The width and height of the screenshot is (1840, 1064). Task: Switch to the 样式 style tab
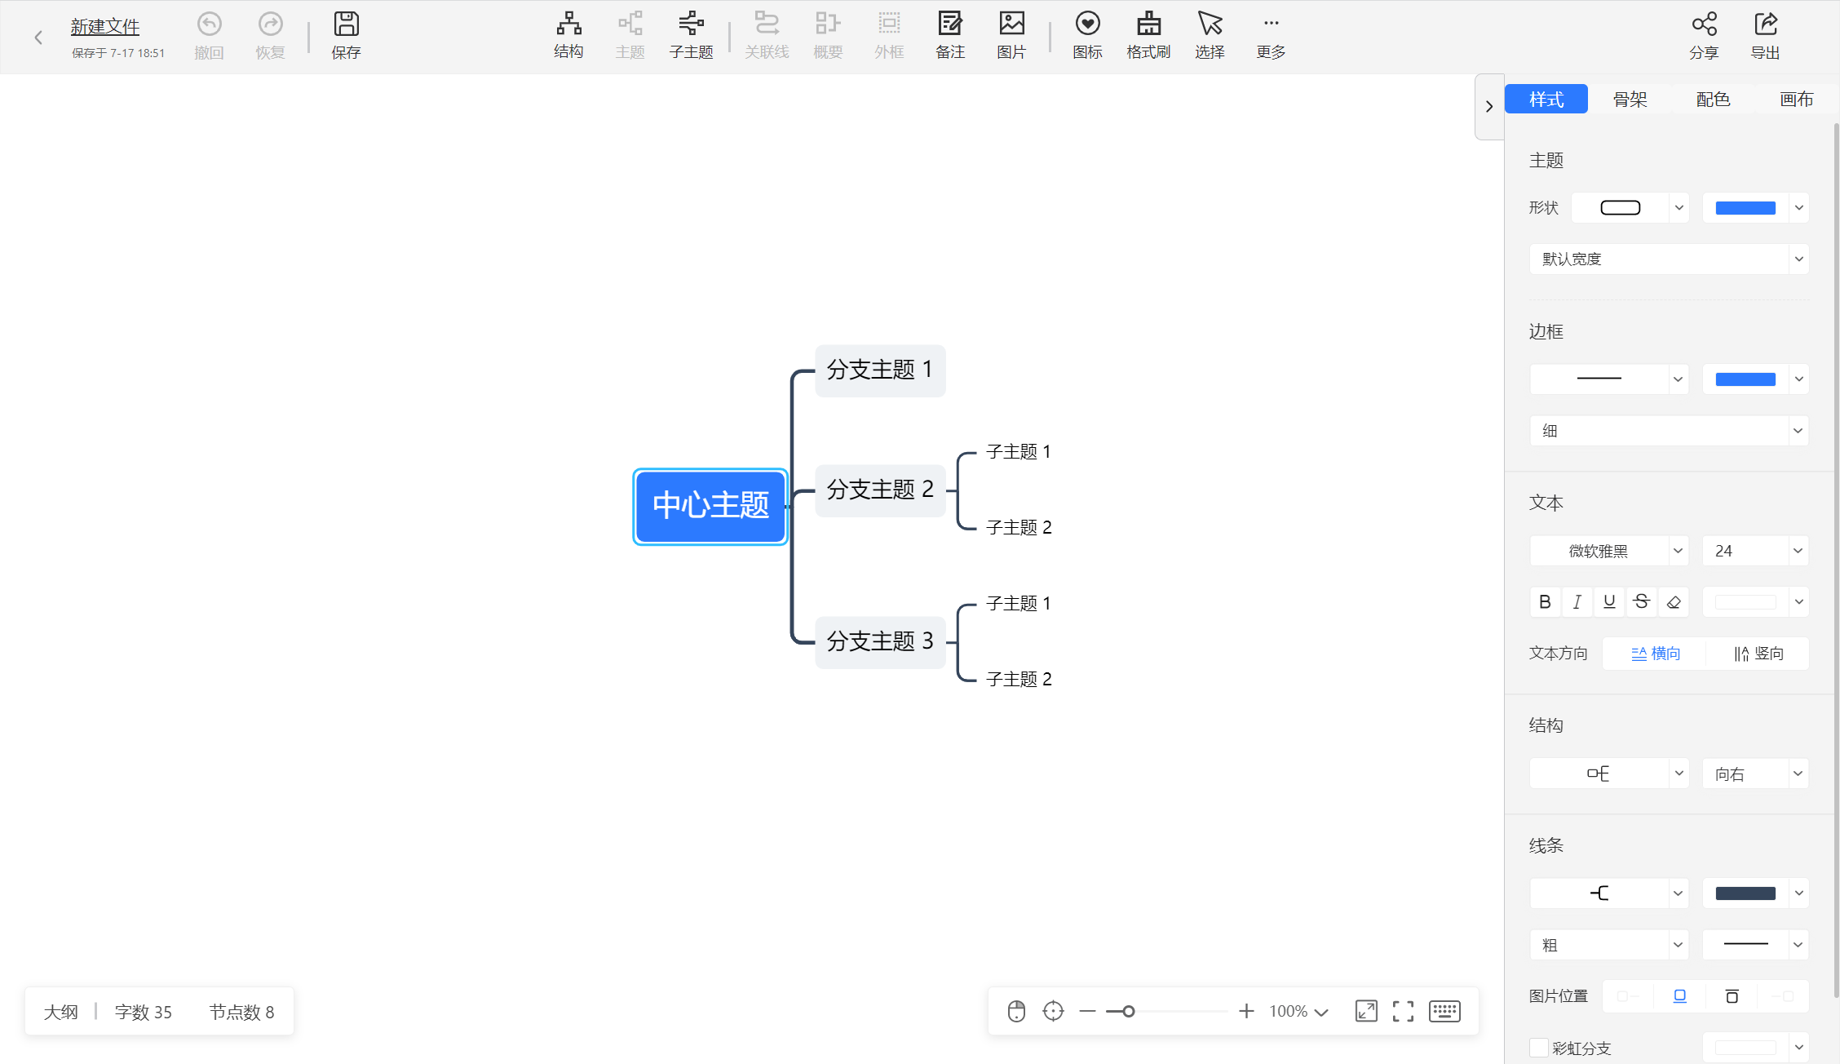click(x=1546, y=99)
